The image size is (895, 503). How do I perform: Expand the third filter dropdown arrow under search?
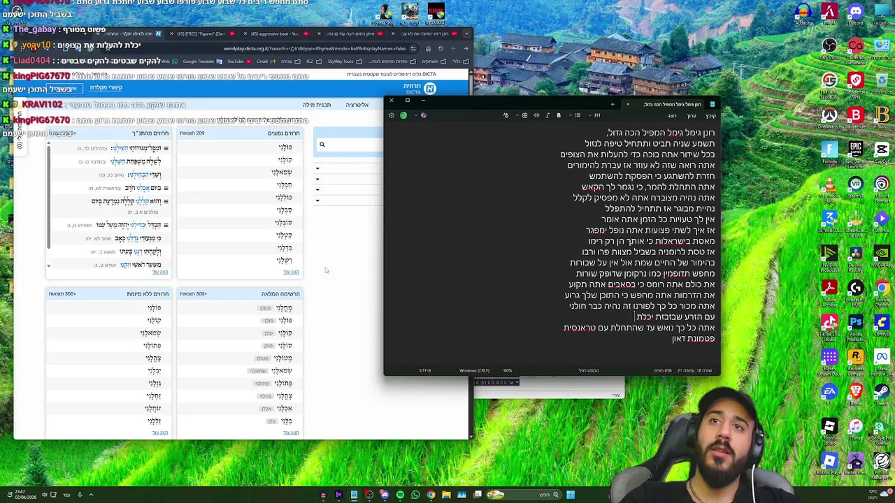(x=317, y=189)
